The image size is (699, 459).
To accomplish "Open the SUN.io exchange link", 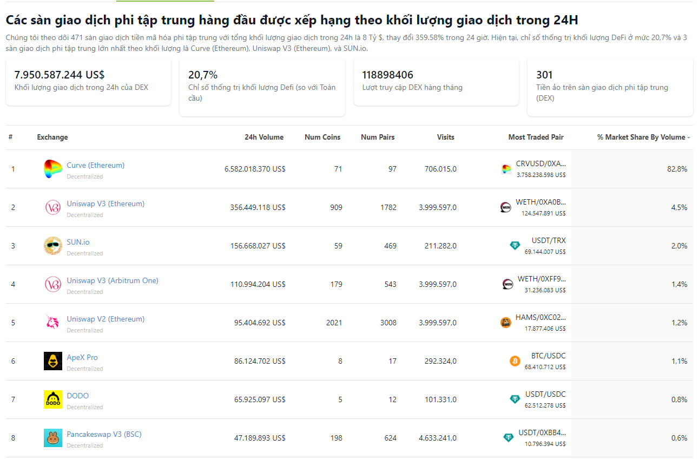I will [x=78, y=242].
